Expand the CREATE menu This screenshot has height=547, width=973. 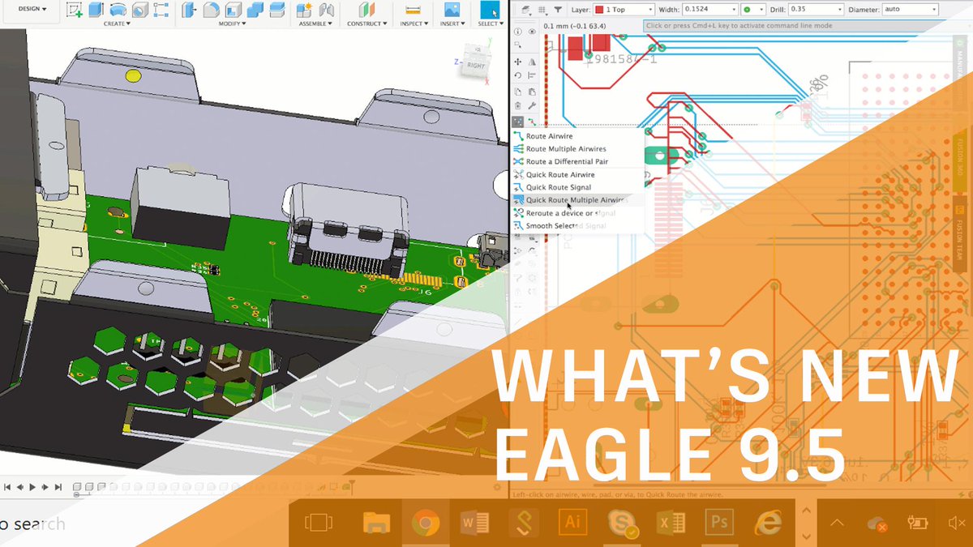[x=118, y=24]
